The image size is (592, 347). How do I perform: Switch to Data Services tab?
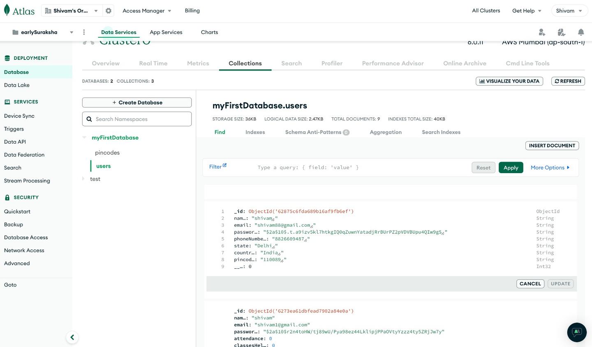point(119,32)
